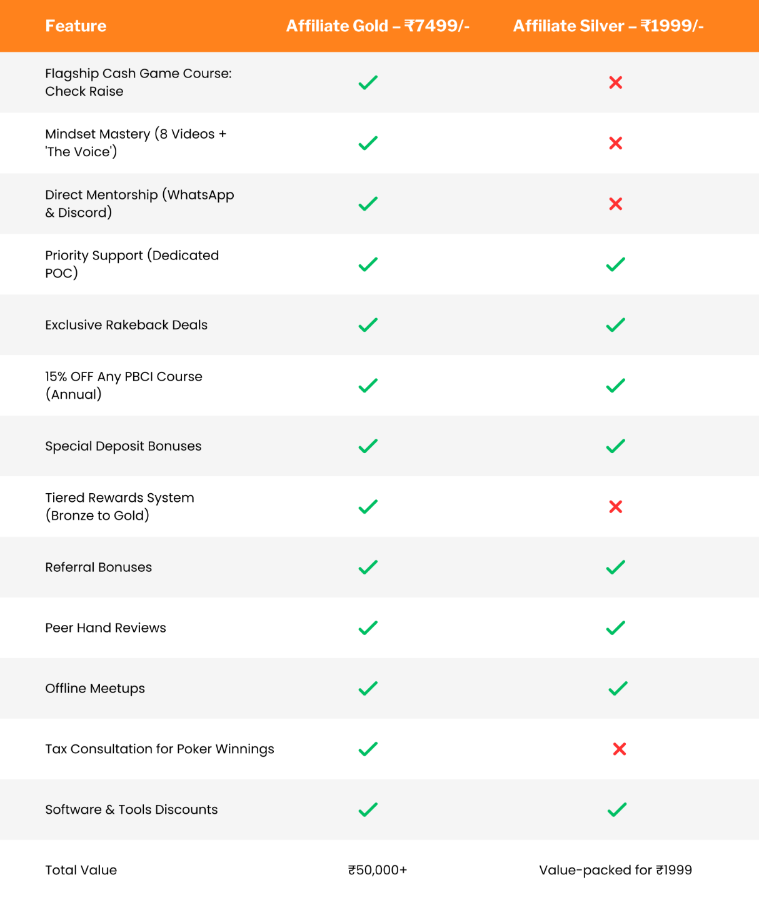Click Silver checkmark for Offline Meetups

click(618, 689)
